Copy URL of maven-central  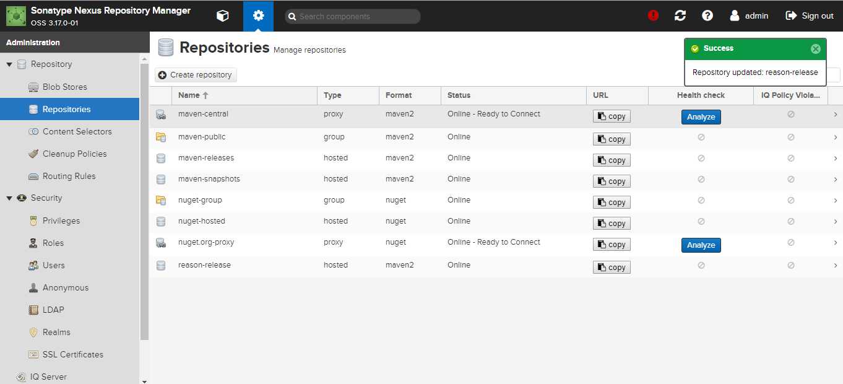click(612, 116)
